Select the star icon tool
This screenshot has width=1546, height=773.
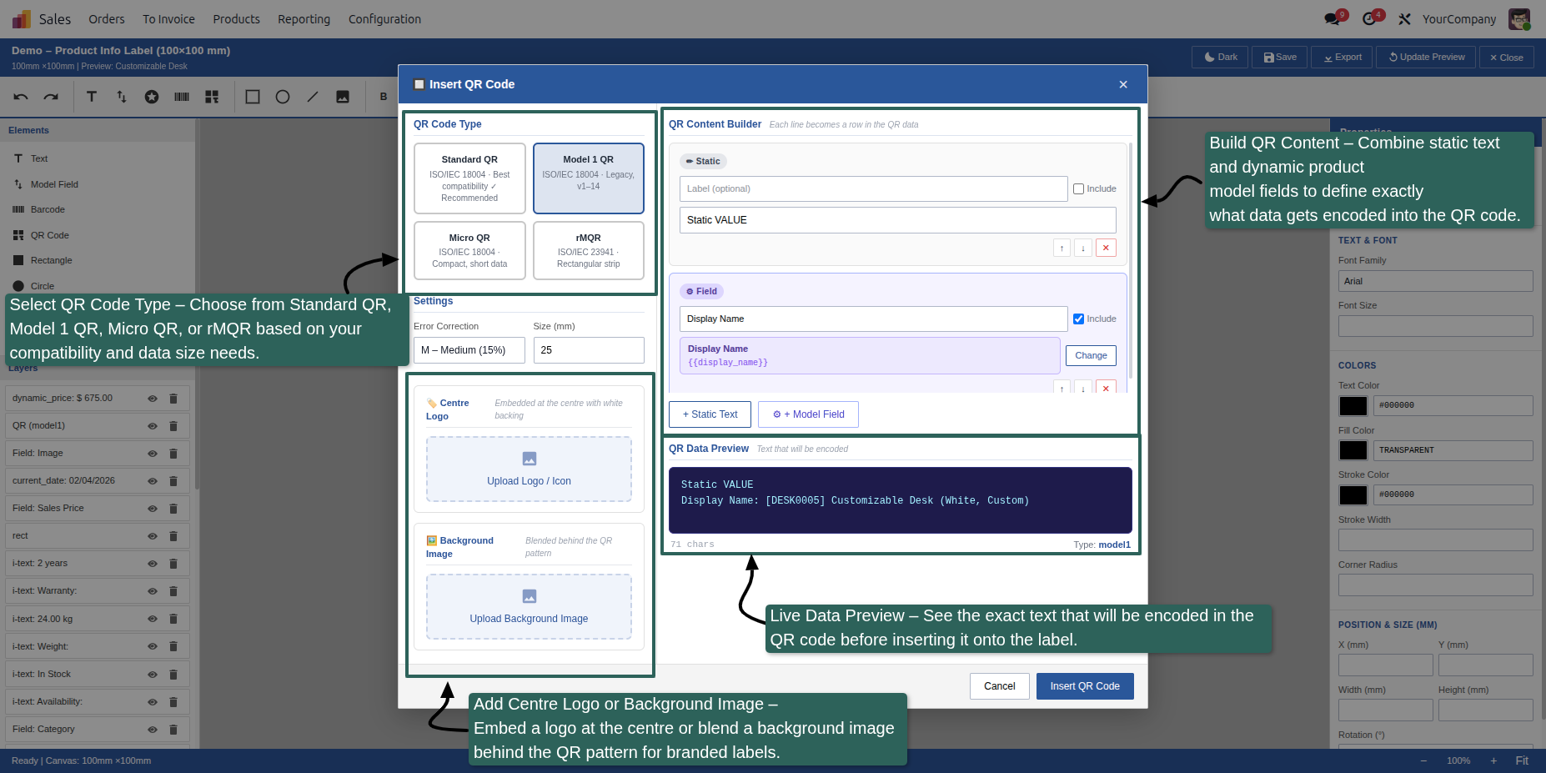(152, 97)
